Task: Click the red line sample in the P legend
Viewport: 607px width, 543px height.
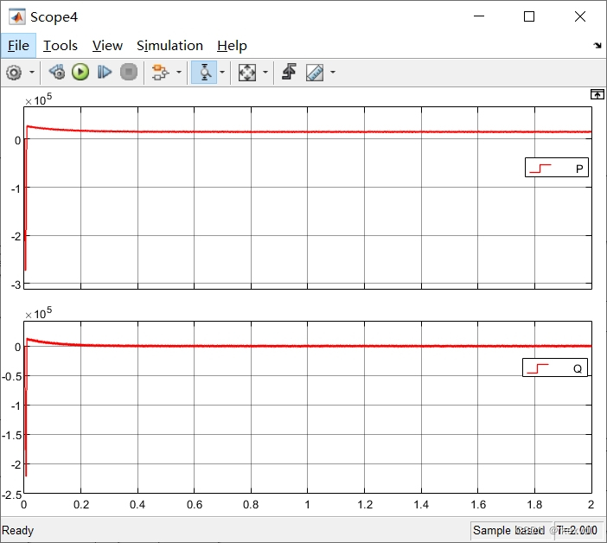Action: [x=540, y=169]
